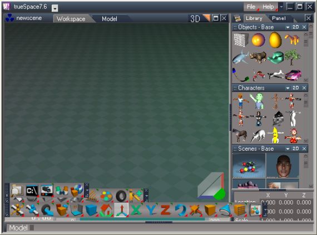Click the Scenes - Base list scrollbar
The height and width of the screenshot is (235, 317).
tap(306, 171)
